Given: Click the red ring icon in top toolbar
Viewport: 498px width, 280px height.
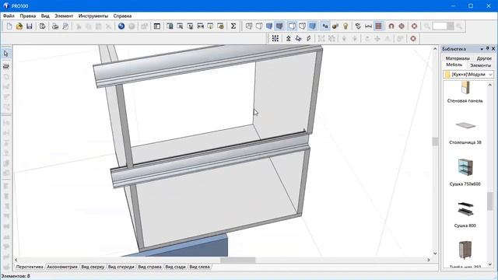Looking at the screenshot, I should click(414, 26).
